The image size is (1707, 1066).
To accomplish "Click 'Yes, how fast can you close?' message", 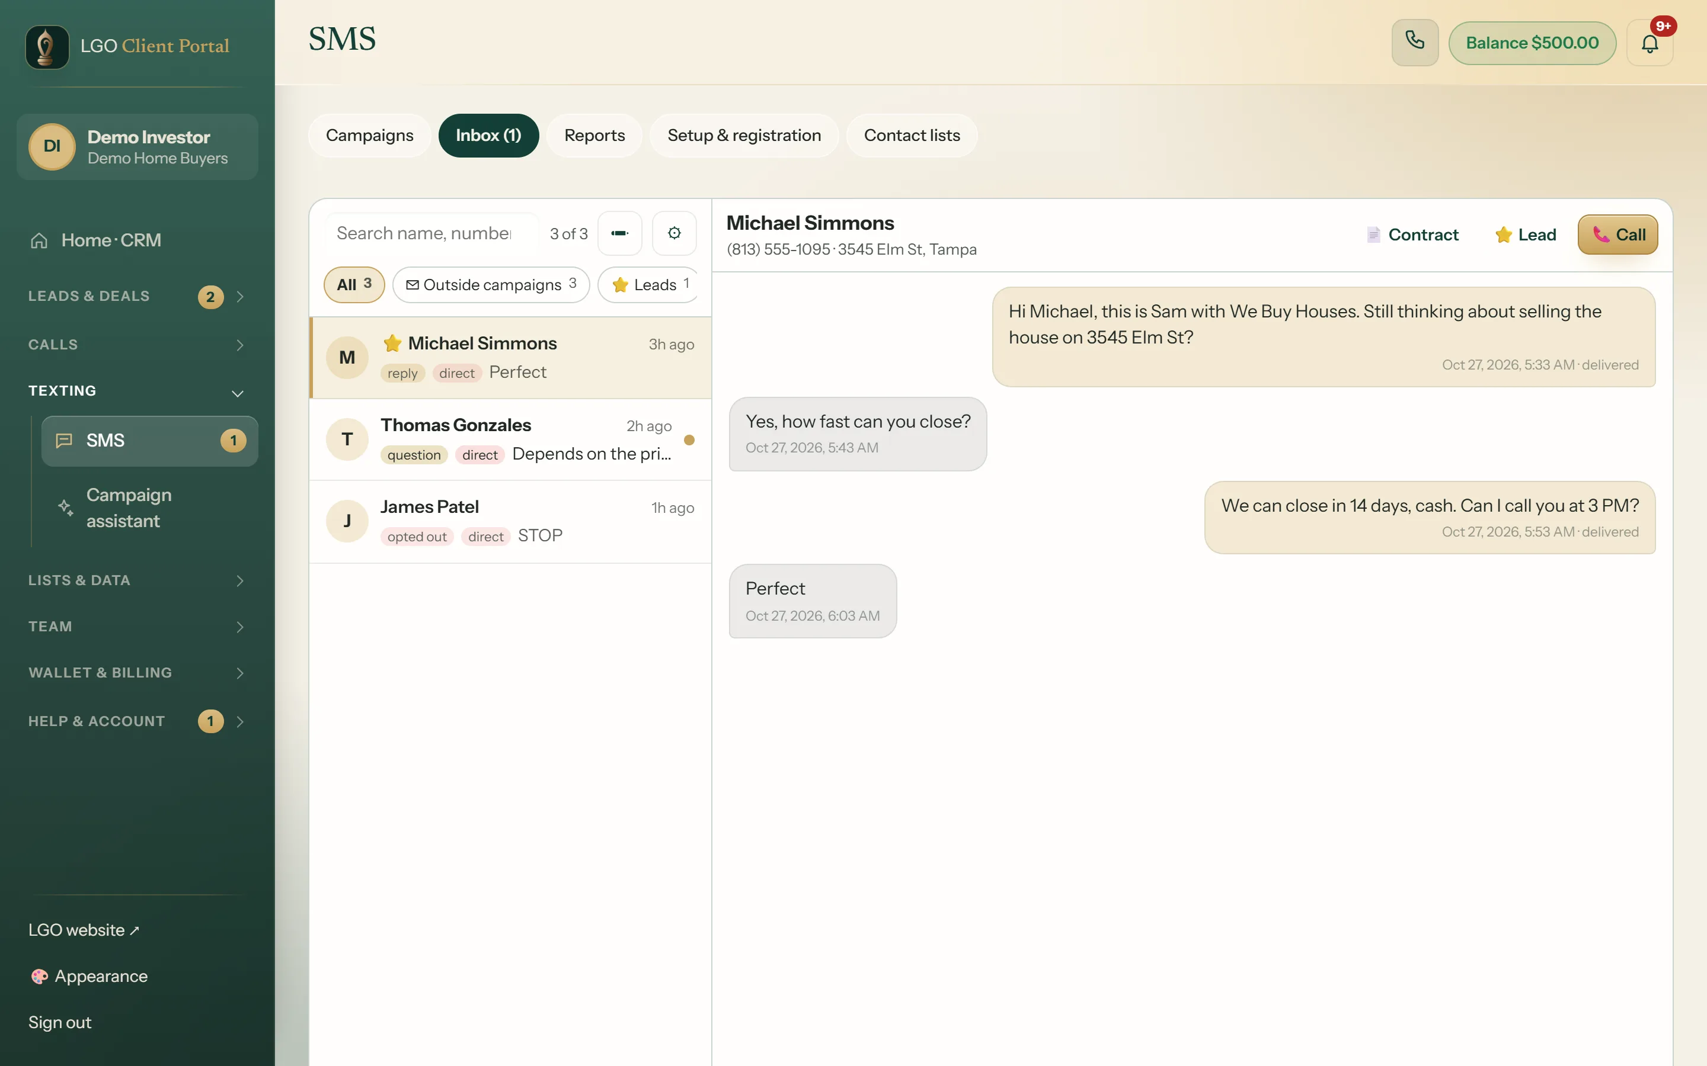I will click(858, 434).
